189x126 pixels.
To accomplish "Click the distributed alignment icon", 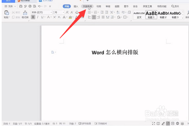I will tap(108, 17).
